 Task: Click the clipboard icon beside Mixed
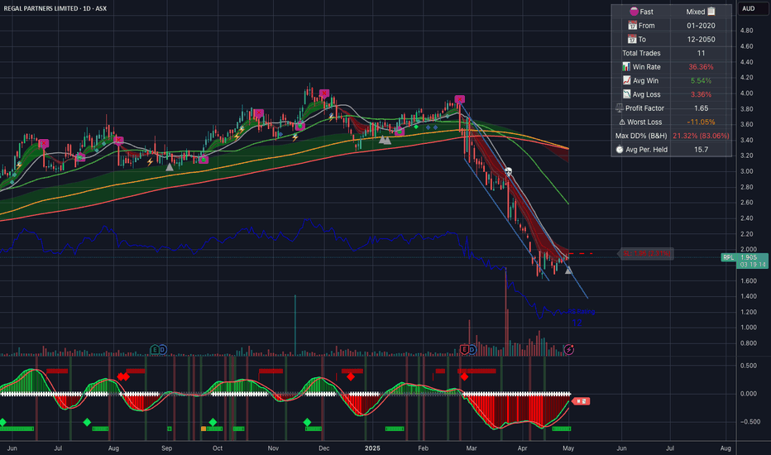[711, 12]
